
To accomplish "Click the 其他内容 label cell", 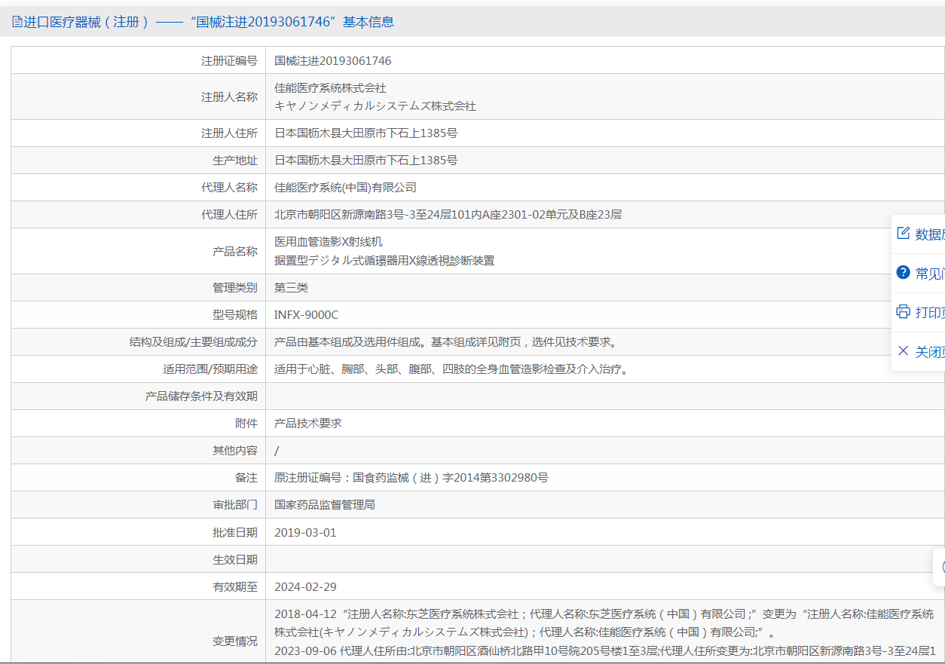I will pos(138,450).
